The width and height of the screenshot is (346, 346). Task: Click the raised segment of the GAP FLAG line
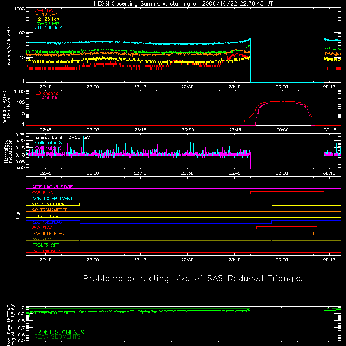(x=287, y=192)
